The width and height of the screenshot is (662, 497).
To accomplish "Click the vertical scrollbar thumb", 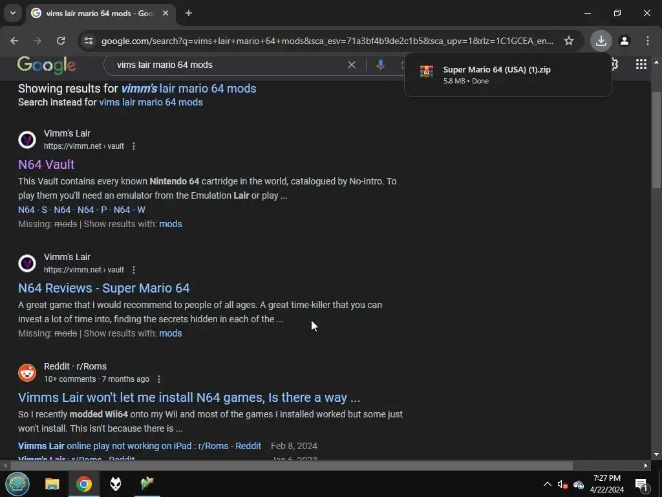I will 656,140.
